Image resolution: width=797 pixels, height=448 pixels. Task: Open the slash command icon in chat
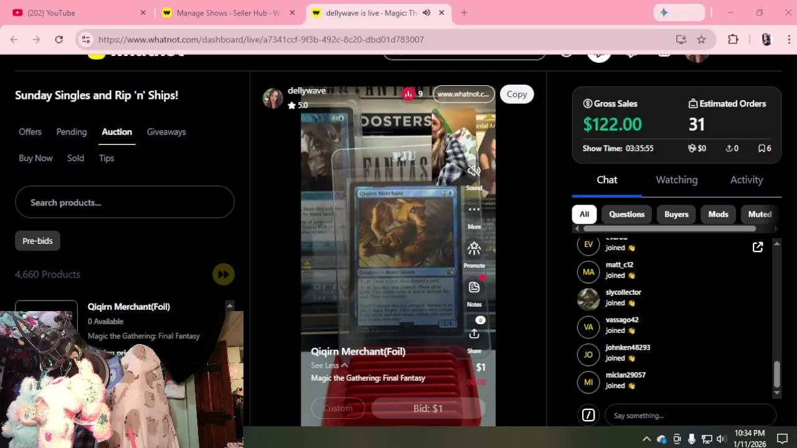coord(588,415)
